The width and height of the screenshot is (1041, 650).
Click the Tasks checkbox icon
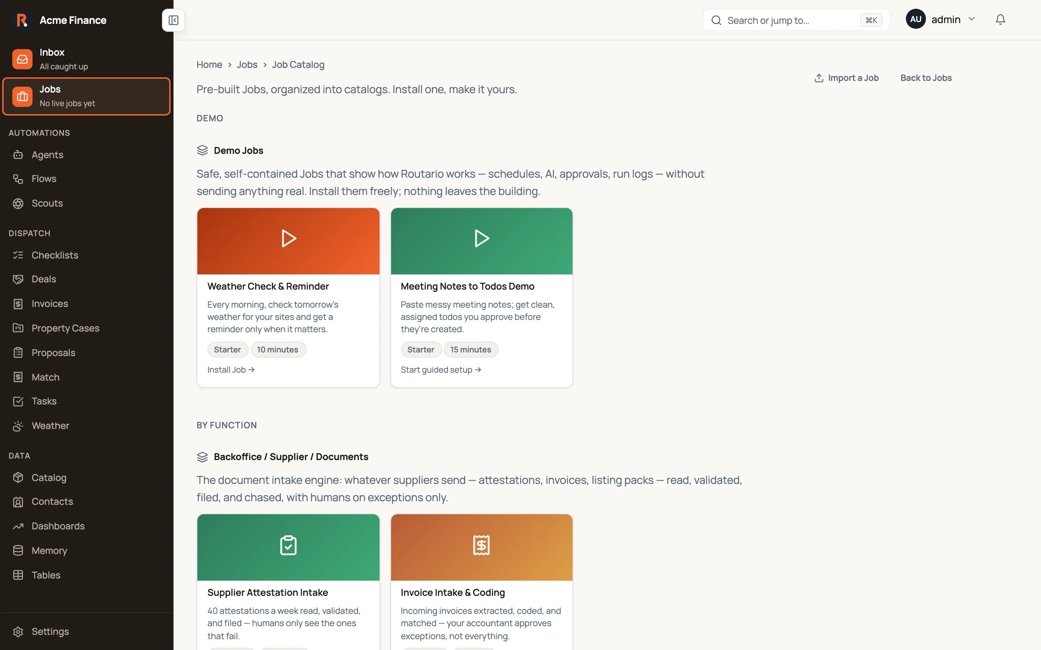pos(18,401)
